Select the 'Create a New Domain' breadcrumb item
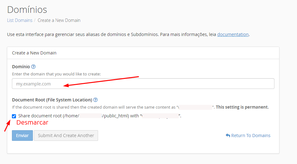 pos(59,20)
